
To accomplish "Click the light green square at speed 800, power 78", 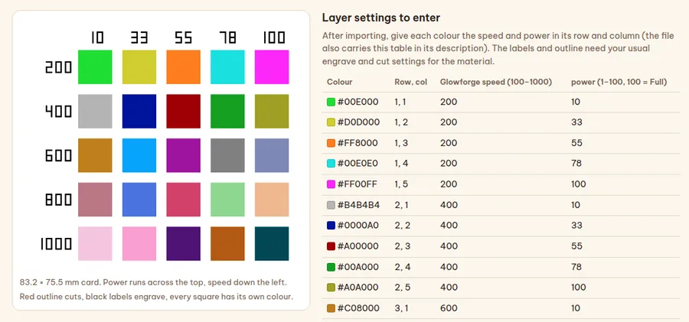I will [x=227, y=200].
